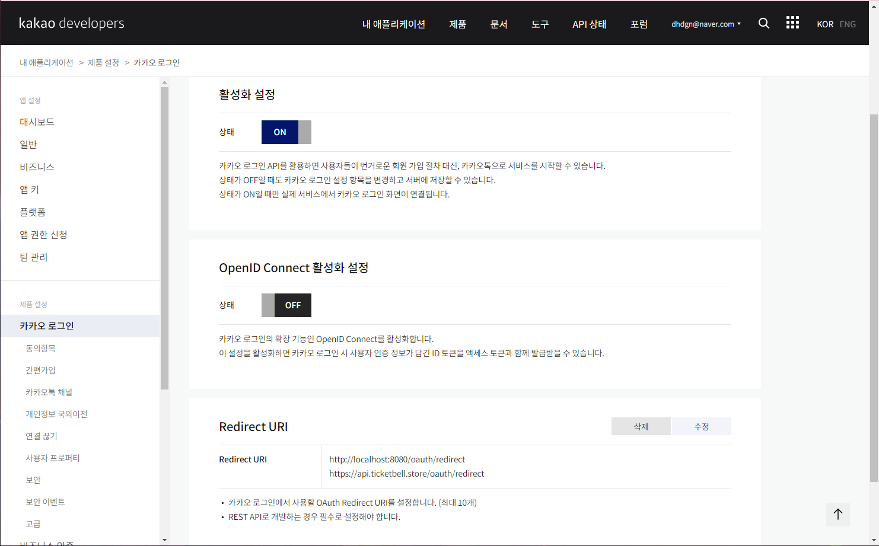Open 카카오톡 채널 sub-item

tap(49, 392)
